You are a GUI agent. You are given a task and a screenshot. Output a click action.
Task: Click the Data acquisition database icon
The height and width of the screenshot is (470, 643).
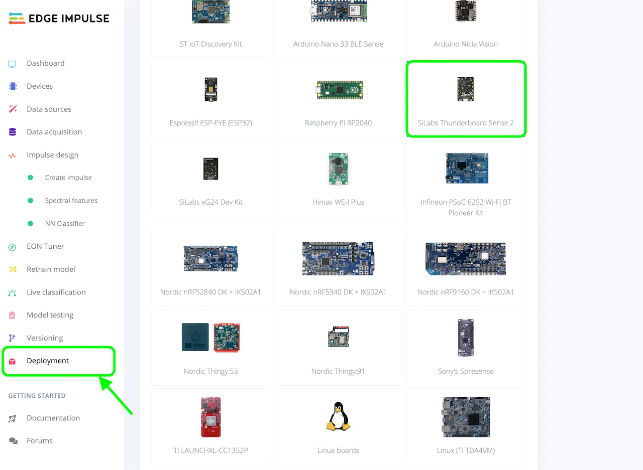pyautogui.click(x=13, y=132)
